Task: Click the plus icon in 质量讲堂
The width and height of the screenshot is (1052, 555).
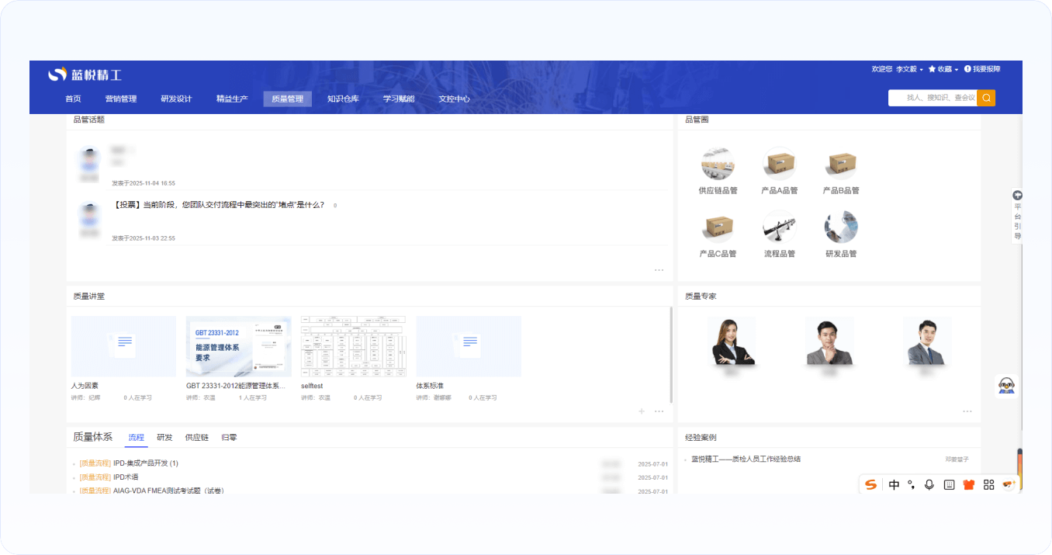Action: pyautogui.click(x=642, y=411)
